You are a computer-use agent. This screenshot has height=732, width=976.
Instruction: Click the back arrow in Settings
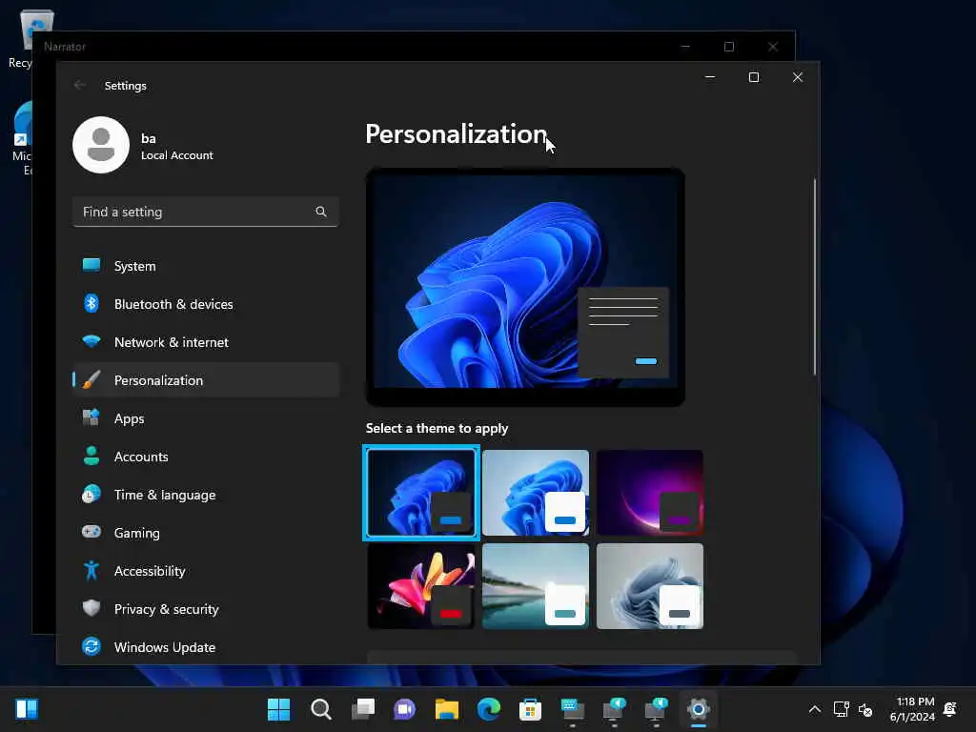pyautogui.click(x=79, y=85)
